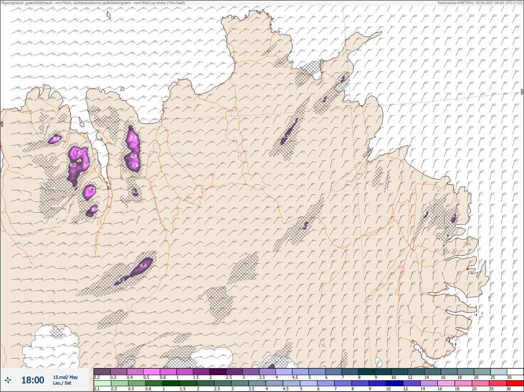Screen dimensions: 524x392
Task: Pick the bright red lower swatch labeled 30
Action: coord(515,383)
